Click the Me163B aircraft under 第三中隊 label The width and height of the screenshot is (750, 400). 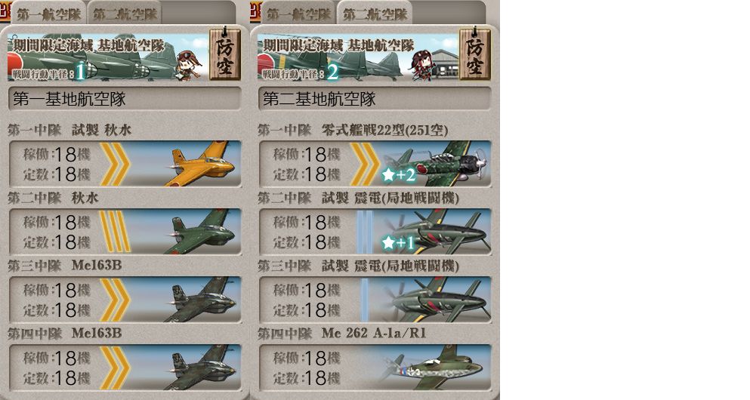click(201, 299)
